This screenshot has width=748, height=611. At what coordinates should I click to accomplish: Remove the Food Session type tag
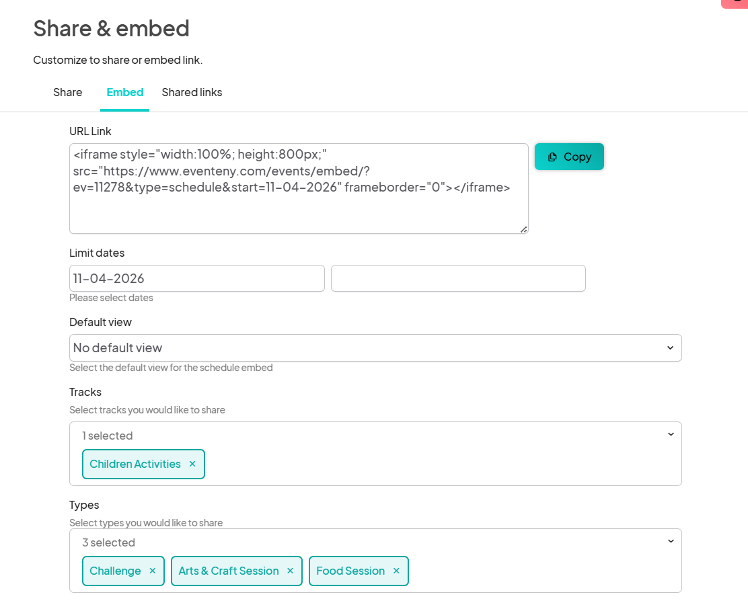click(x=396, y=571)
